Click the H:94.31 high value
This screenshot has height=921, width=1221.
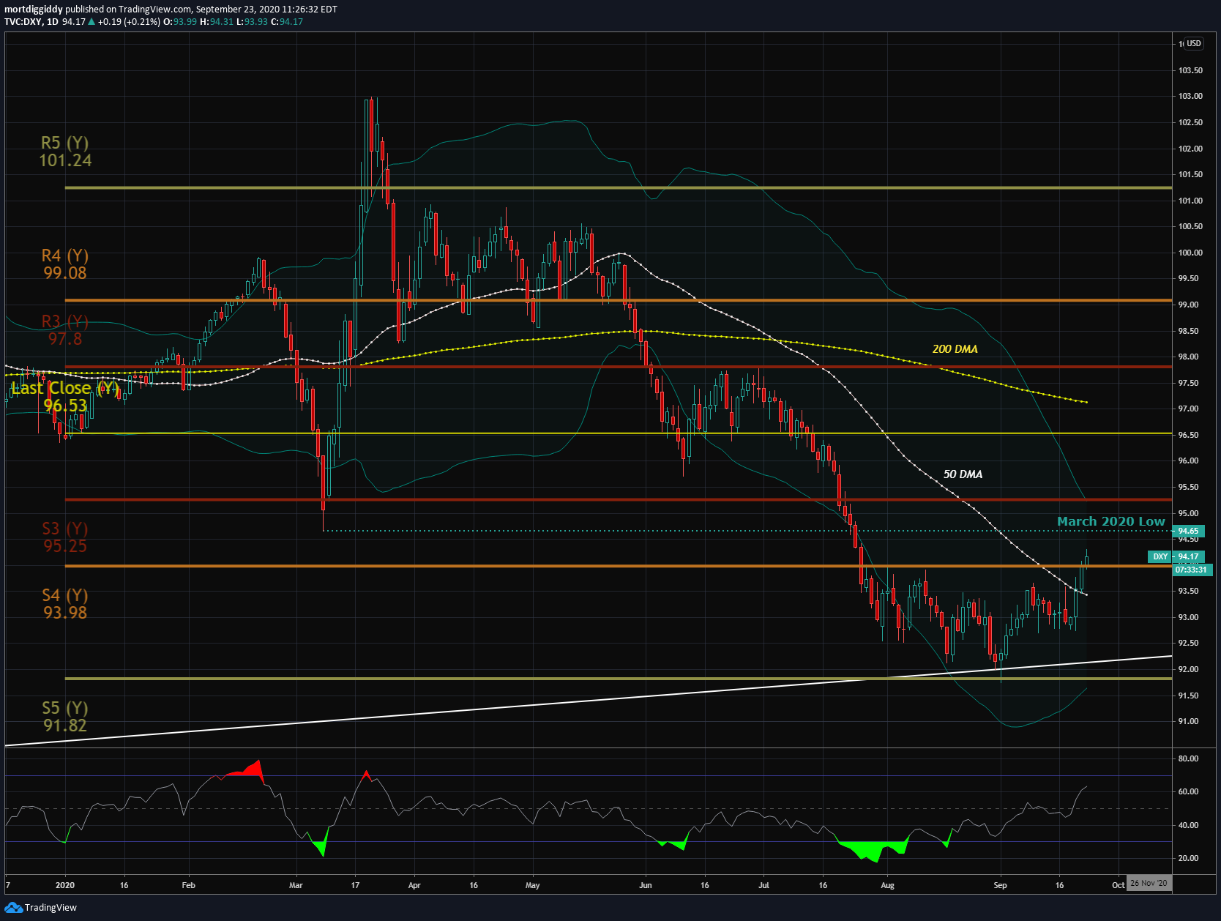click(217, 22)
